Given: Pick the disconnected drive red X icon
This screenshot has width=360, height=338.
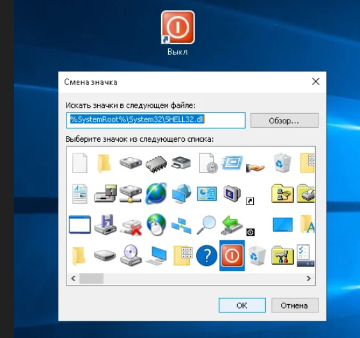Looking at the screenshot, I should coord(131,227).
